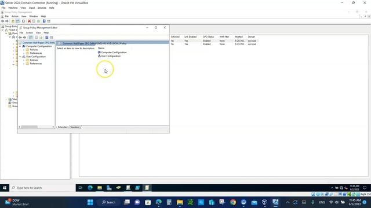Click 'Type here to search' box in VM taskbar
Viewport: 371px width, 208px height.
pos(42,188)
